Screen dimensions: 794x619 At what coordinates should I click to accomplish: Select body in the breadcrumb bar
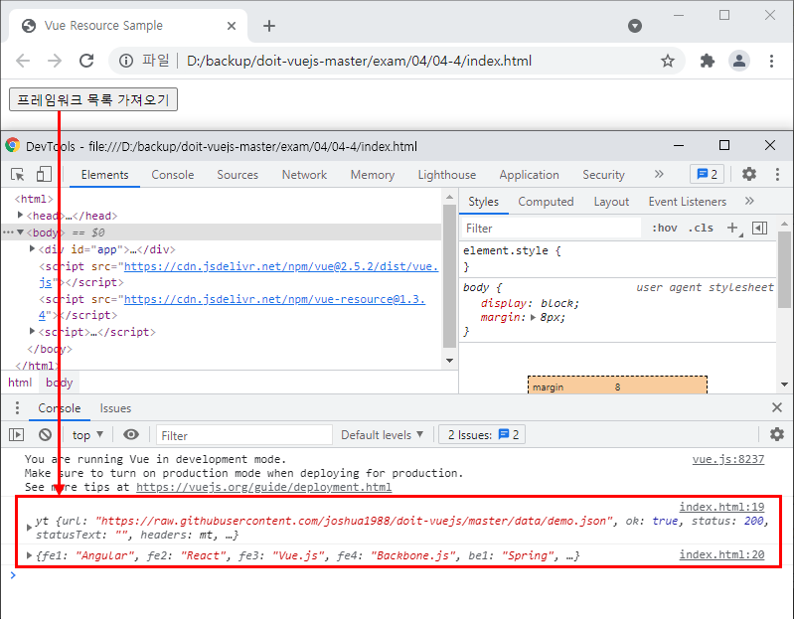(60, 383)
